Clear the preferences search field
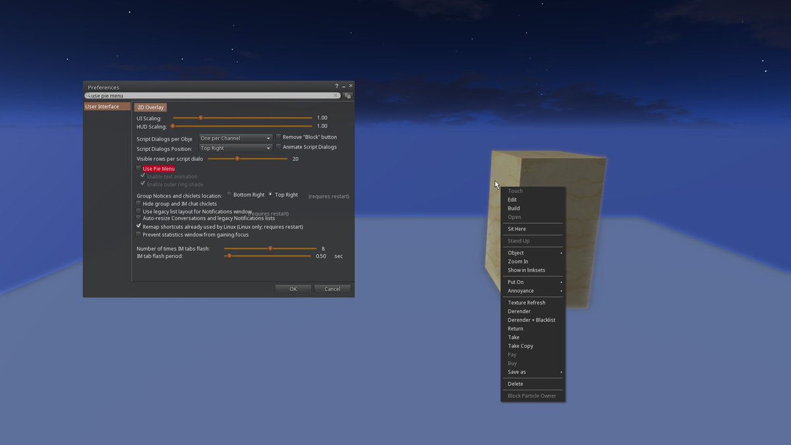 pos(336,96)
